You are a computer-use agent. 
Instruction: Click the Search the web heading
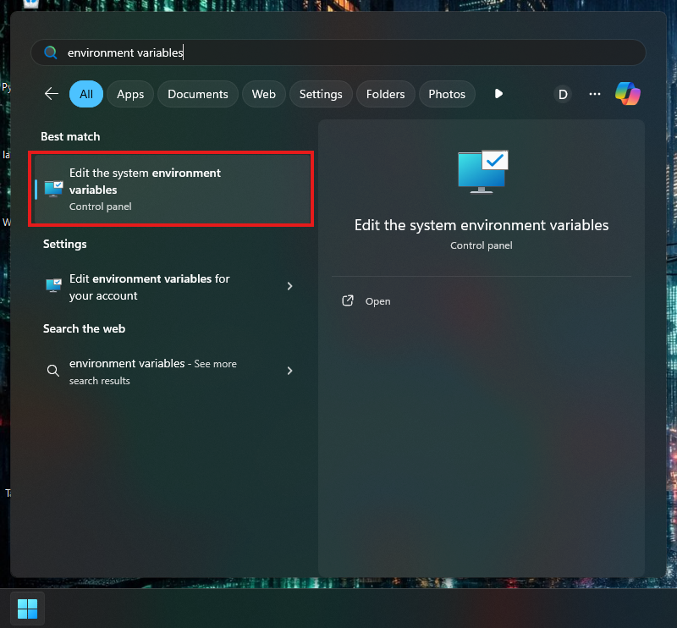(84, 328)
